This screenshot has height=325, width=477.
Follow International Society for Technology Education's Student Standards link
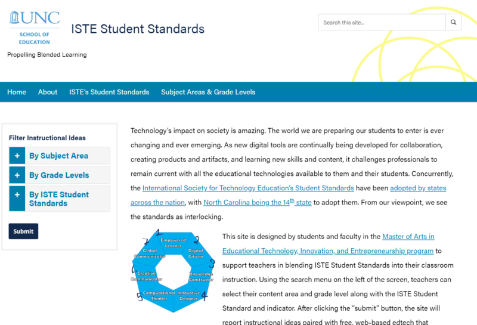point(248,188)
